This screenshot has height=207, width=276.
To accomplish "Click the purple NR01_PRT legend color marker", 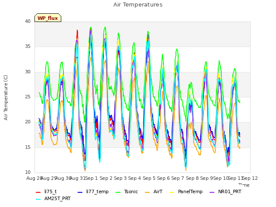I will (x=212, y=192).
